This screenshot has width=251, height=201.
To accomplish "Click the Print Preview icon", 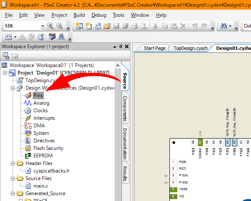I will tap(143, 26).
